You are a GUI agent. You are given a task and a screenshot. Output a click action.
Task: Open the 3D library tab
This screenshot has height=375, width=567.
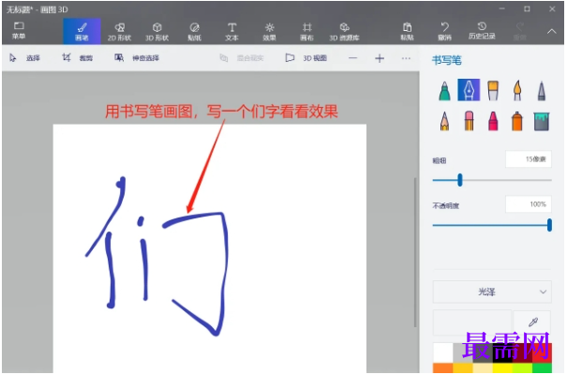(344, 32)
